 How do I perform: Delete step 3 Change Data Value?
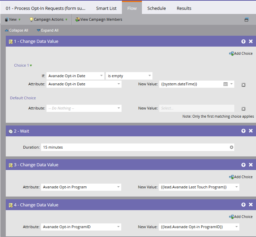[x=251, y=165]
